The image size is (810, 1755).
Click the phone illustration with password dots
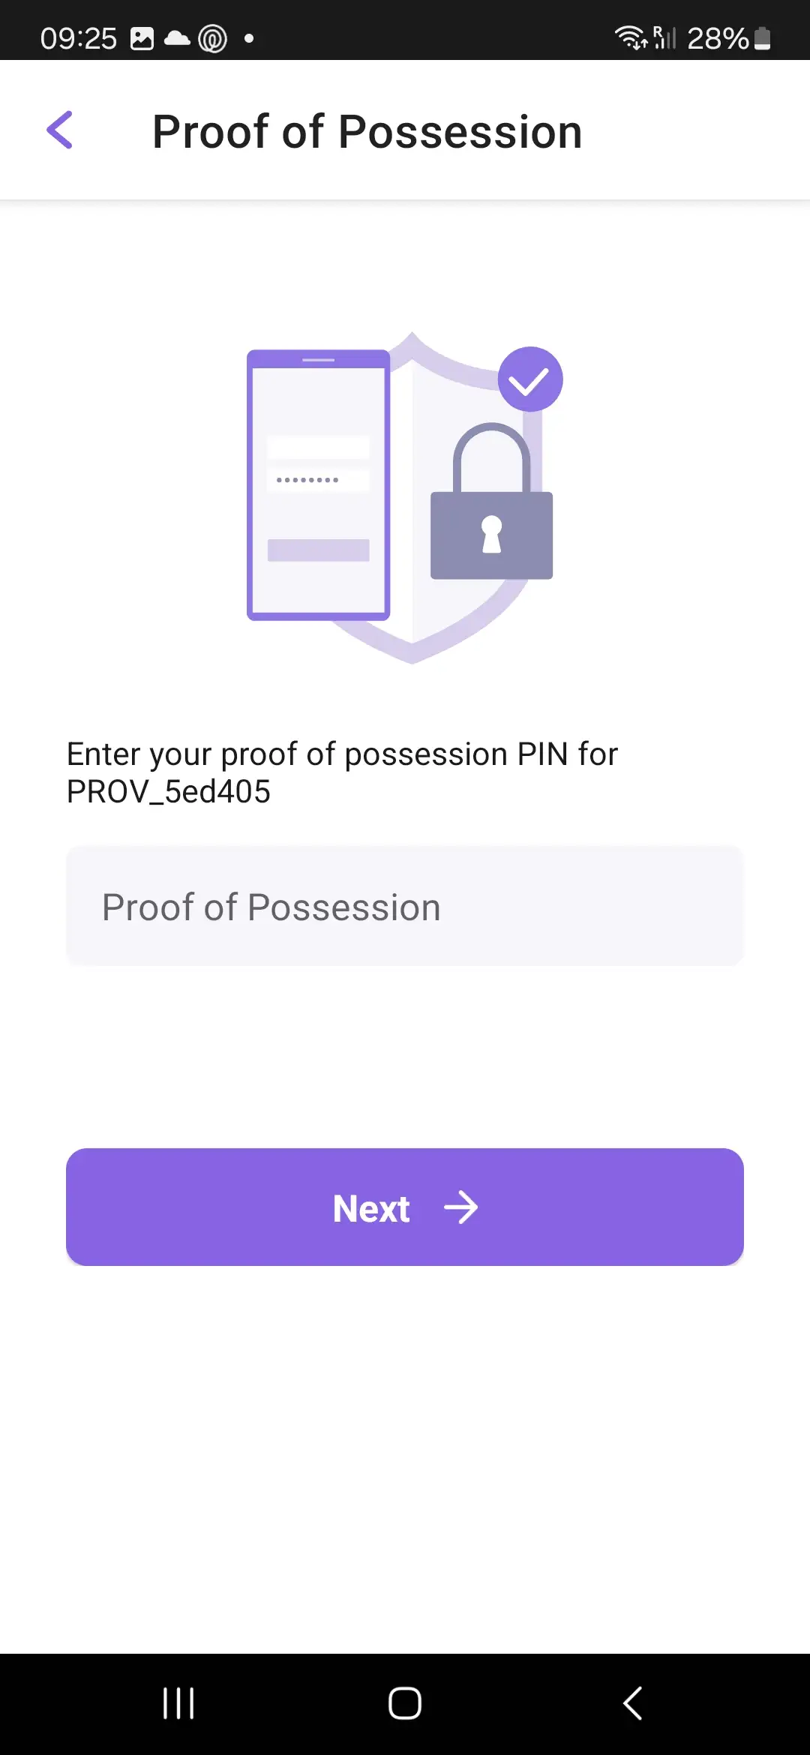pyautogui.click(x=319, y=485)
